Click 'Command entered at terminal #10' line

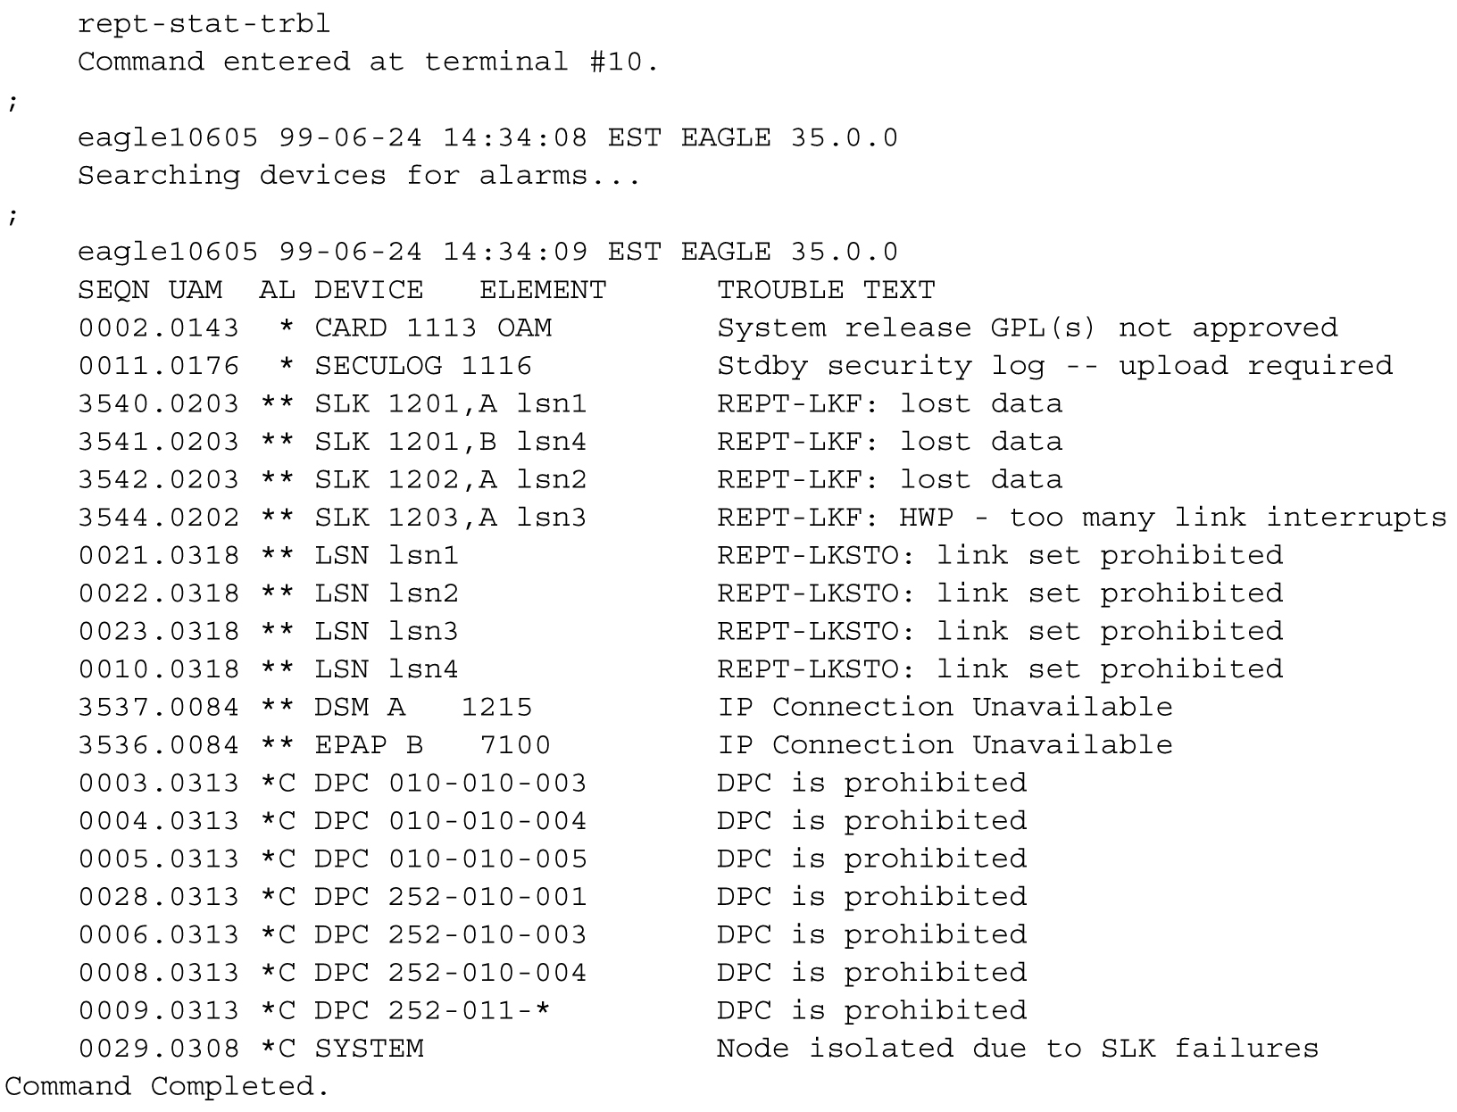(368, 62)
